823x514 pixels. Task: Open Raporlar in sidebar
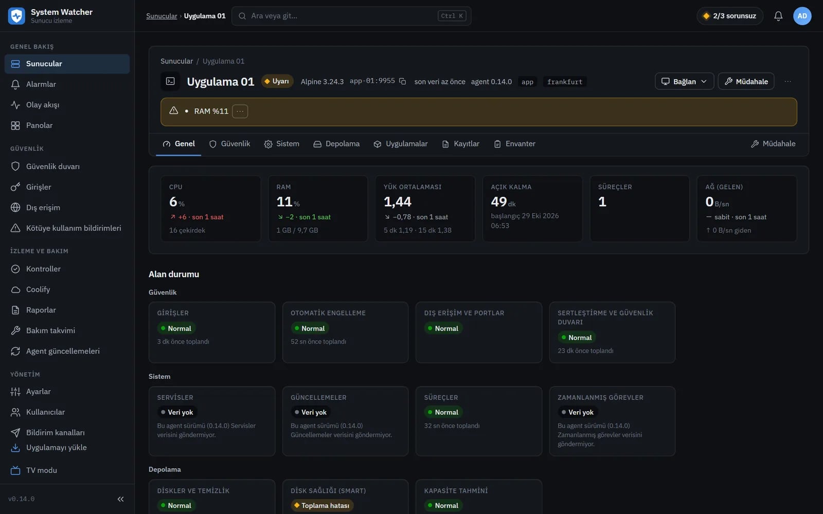coord(67,310)
